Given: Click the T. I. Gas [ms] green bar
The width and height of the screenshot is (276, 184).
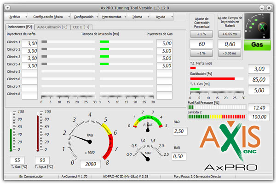Looking at the screenshot, I should [x=195, y=89].
